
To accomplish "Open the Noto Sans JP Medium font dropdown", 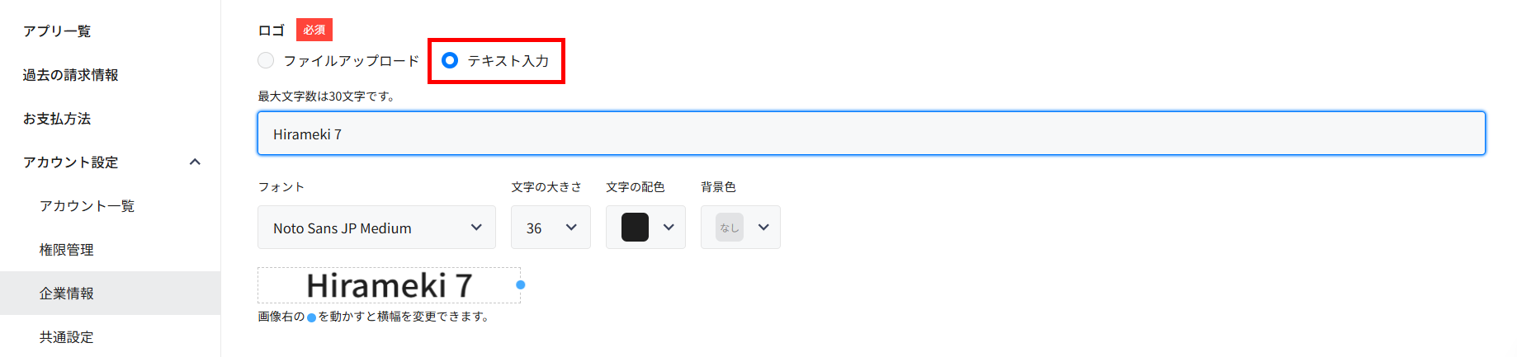I will coord(376,228).
